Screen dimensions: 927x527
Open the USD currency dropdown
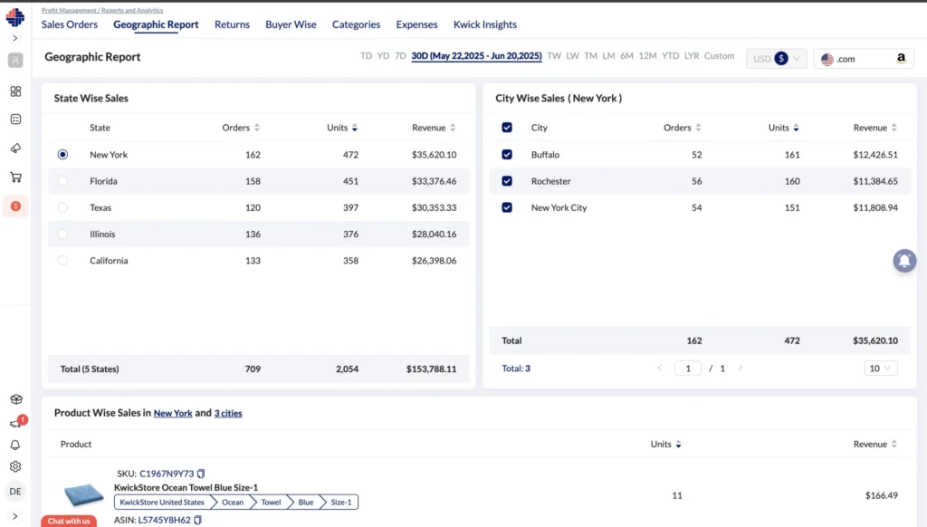coord(776,59)
